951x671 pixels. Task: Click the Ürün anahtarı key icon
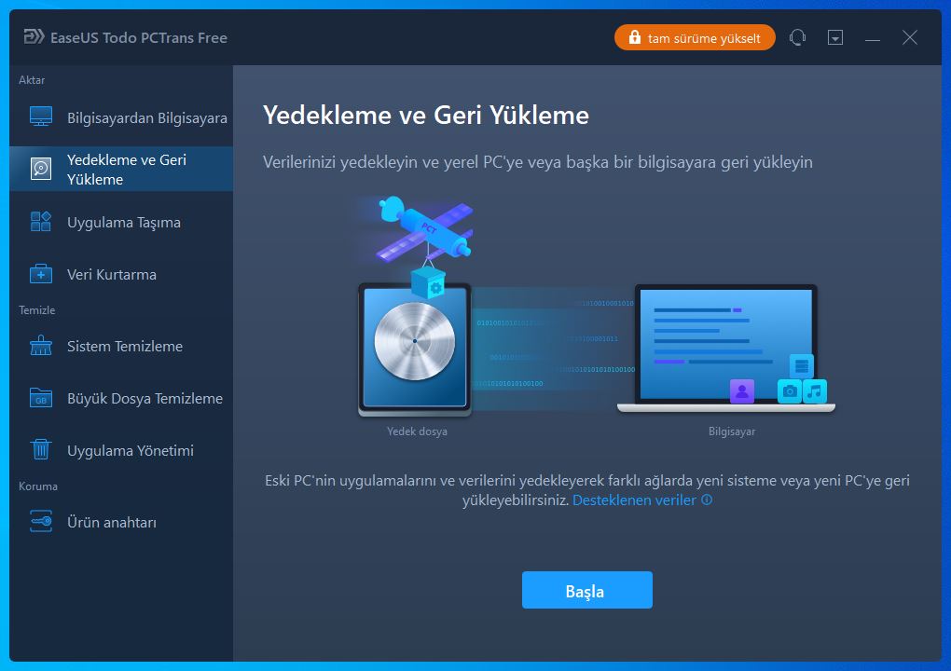pos(41,521)
